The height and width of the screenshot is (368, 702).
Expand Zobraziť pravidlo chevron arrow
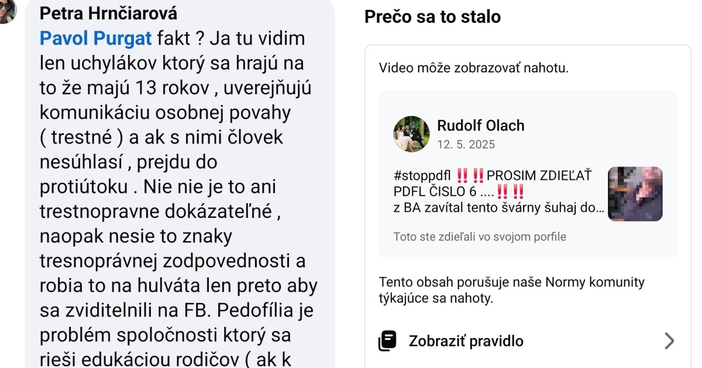click(669, 341)
